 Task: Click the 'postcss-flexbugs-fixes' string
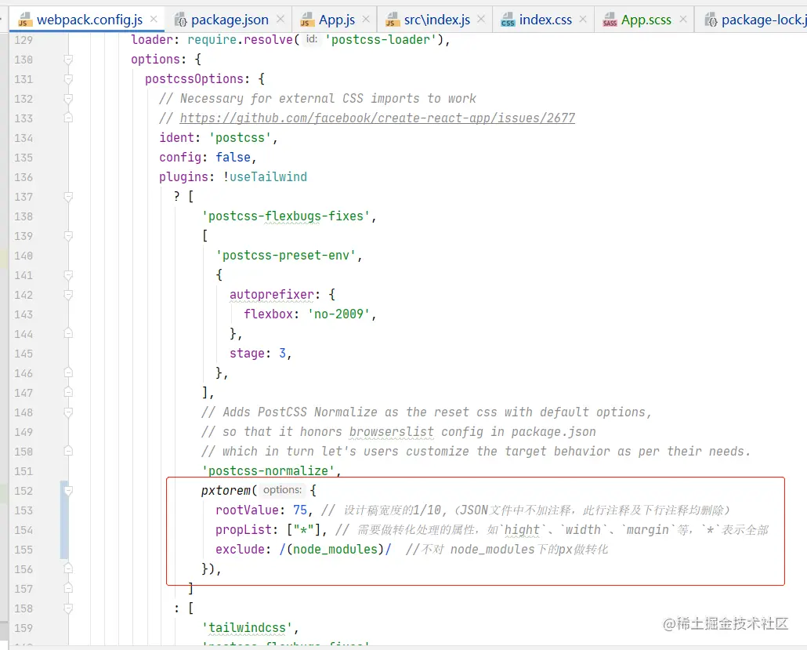[286, 216]
